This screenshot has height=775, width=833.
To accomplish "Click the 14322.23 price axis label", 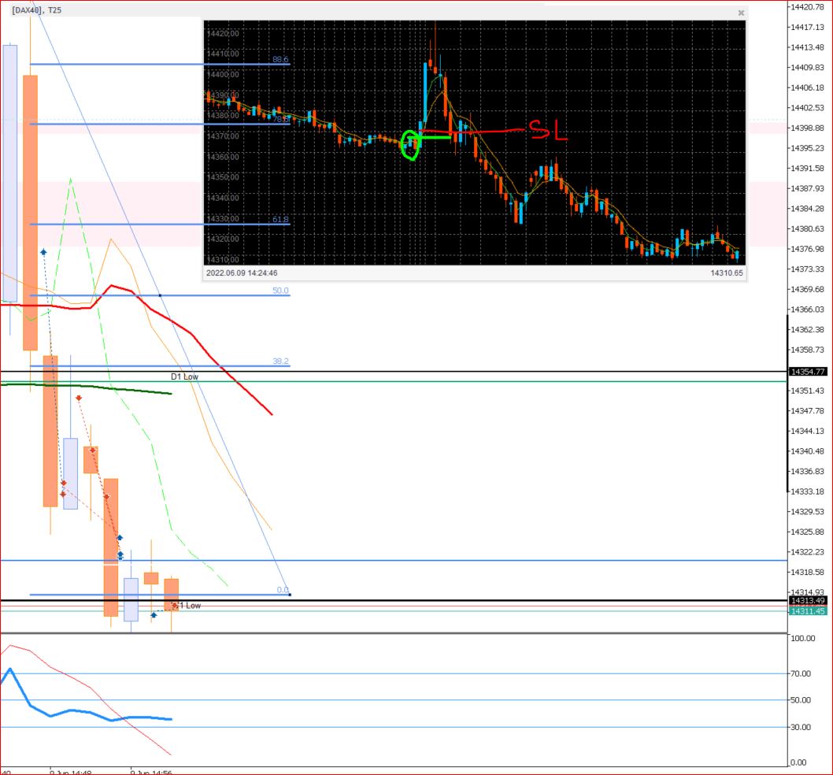I will point(808,552).
